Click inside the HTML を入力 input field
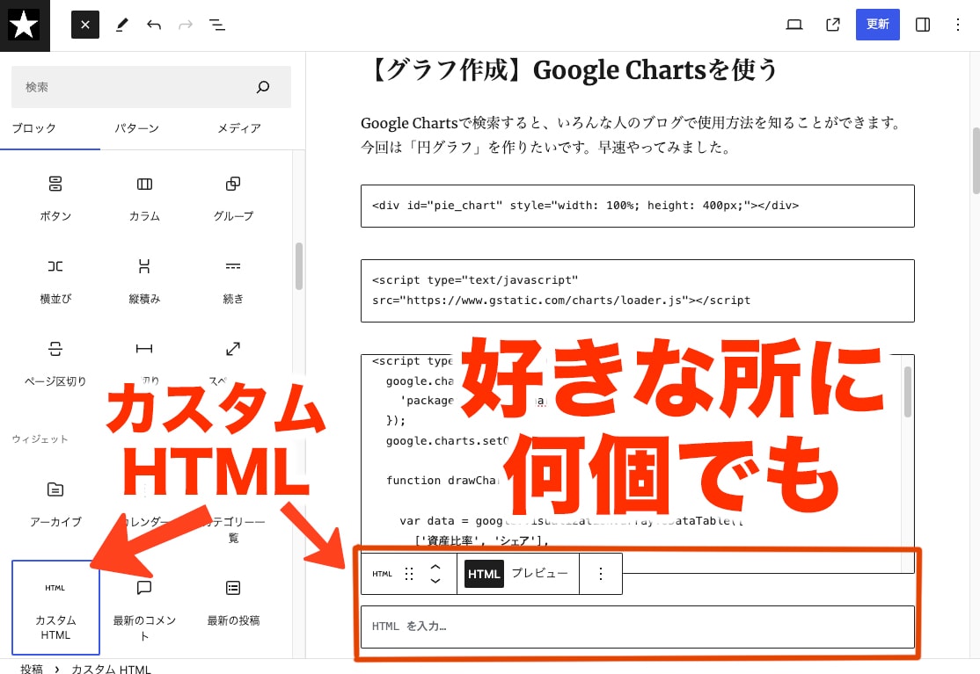980x674 pixels. click(x=638, y=627)
